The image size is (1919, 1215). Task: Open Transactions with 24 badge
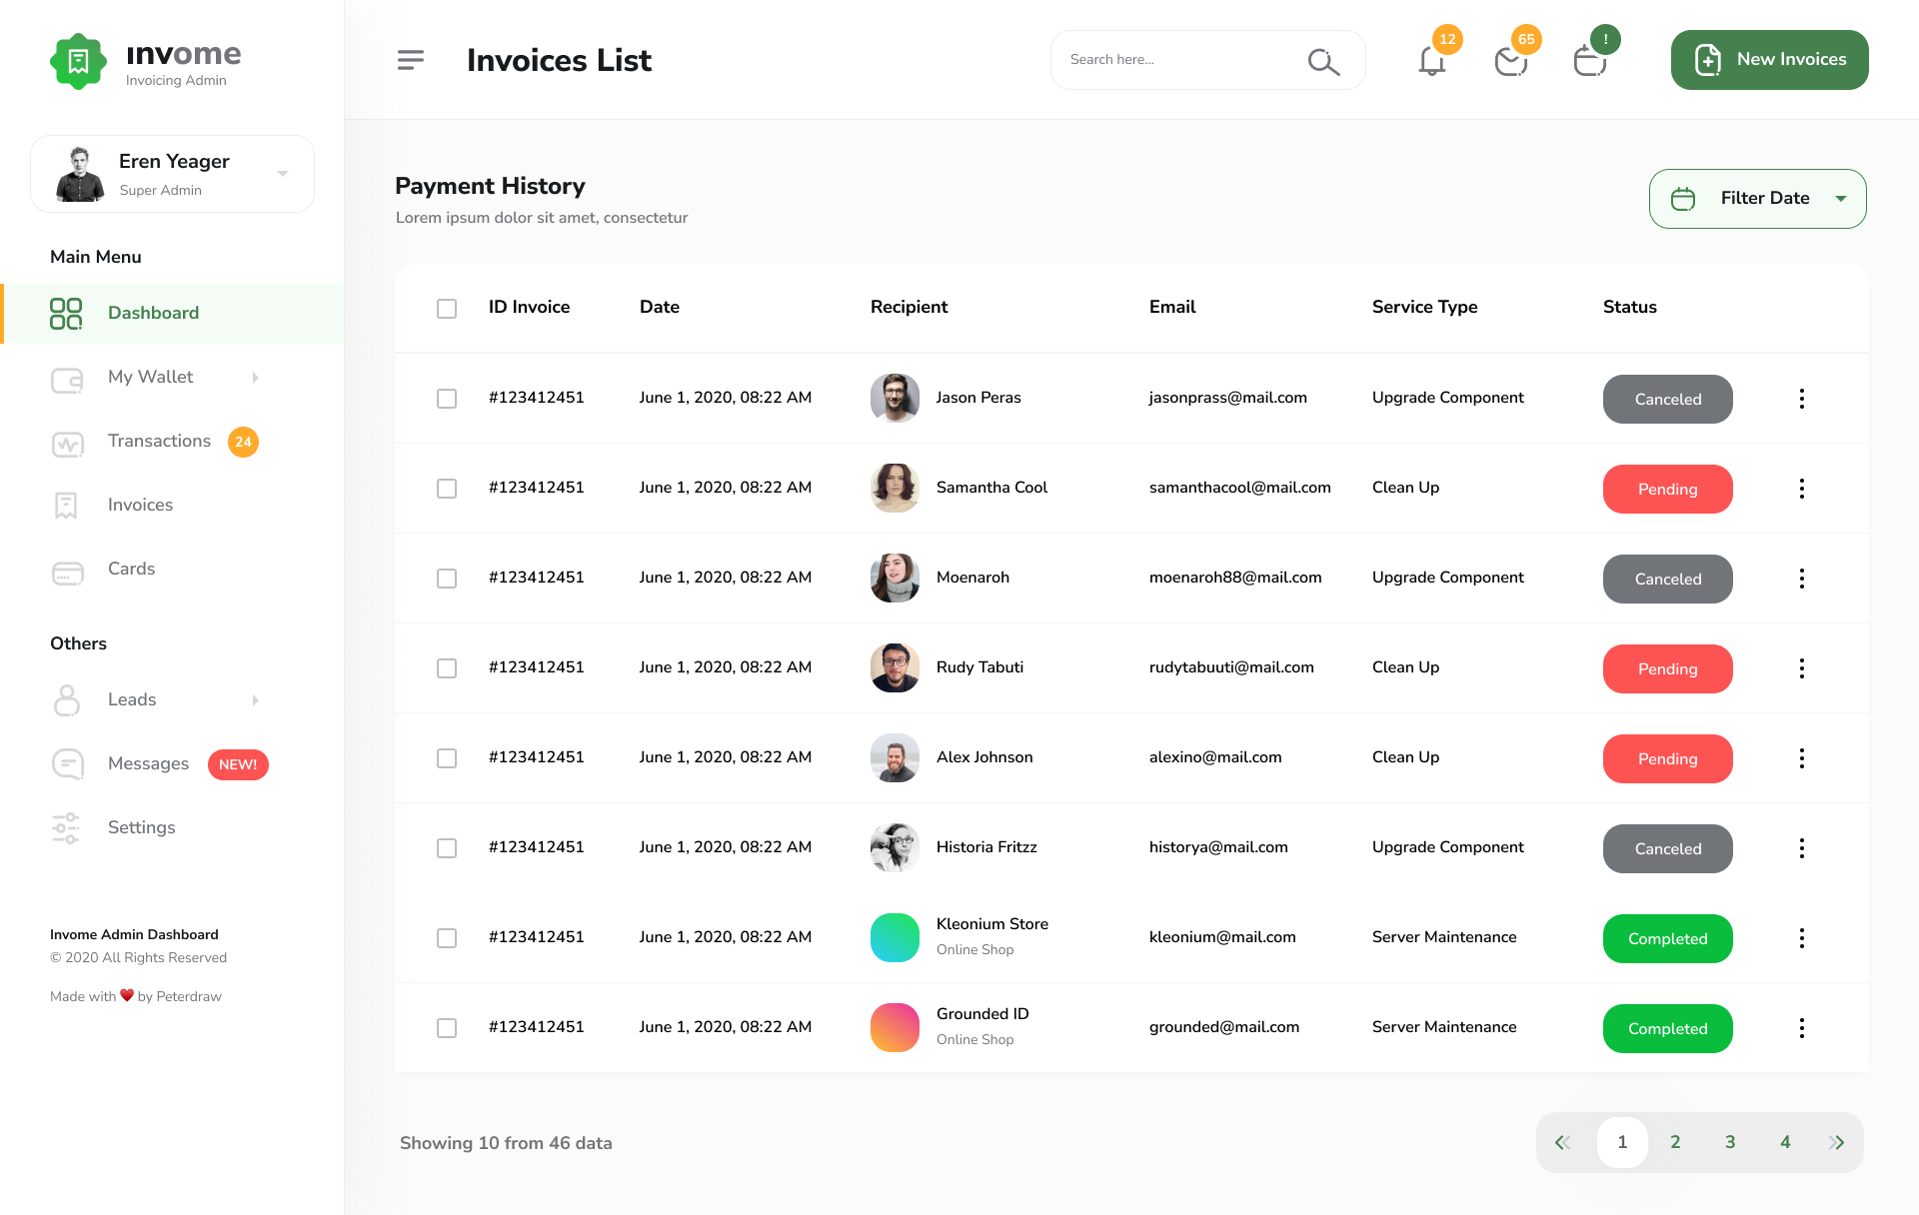pyautogui.click(x=159, y=441)
